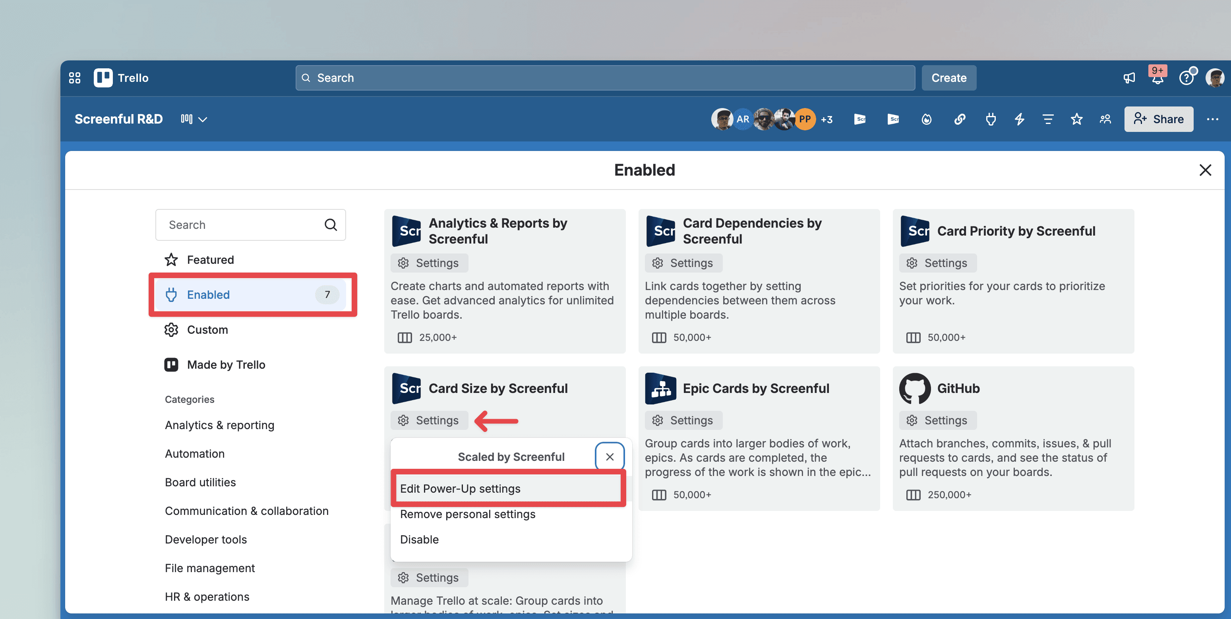Star the Screenful R&D board

pos(1076,119)
